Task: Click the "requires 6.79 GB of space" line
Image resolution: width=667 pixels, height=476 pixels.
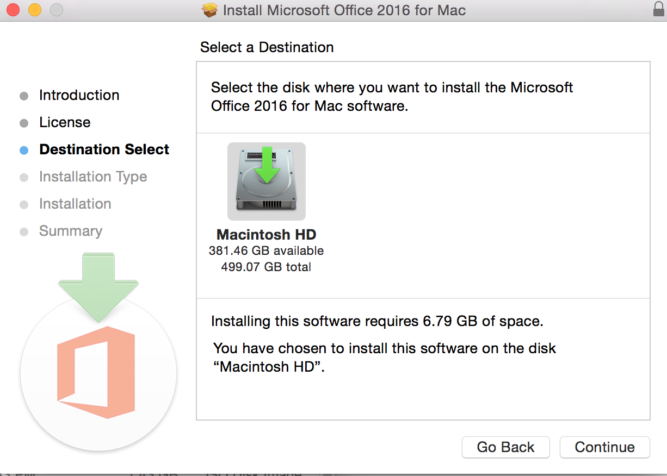Action: click(x=377, y=321)
